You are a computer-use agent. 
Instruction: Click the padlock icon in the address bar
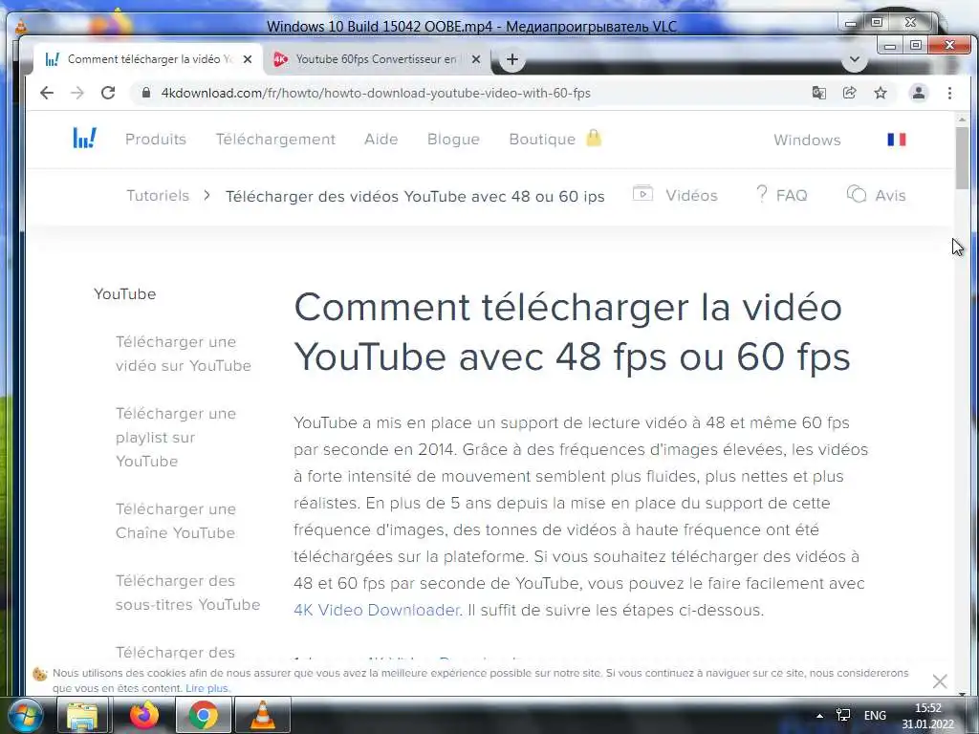point(146,93)
